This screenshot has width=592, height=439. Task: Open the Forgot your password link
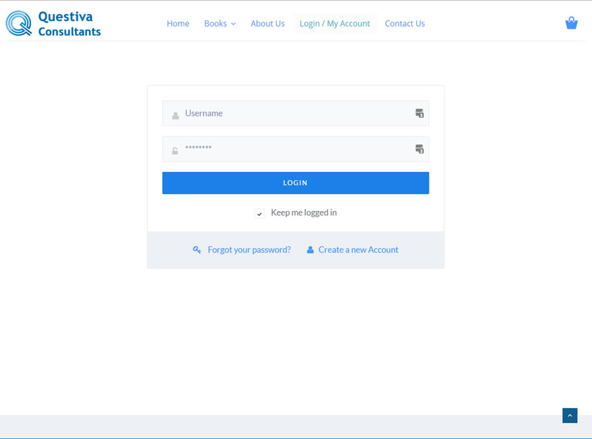[x=249, y=250]
